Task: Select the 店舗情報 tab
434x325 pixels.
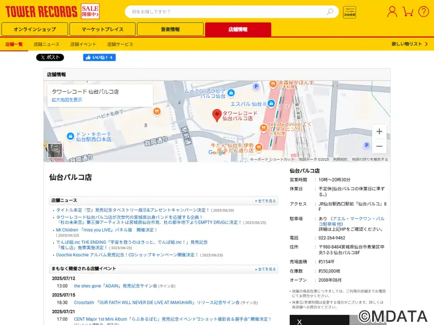Action: coord(238,29)
